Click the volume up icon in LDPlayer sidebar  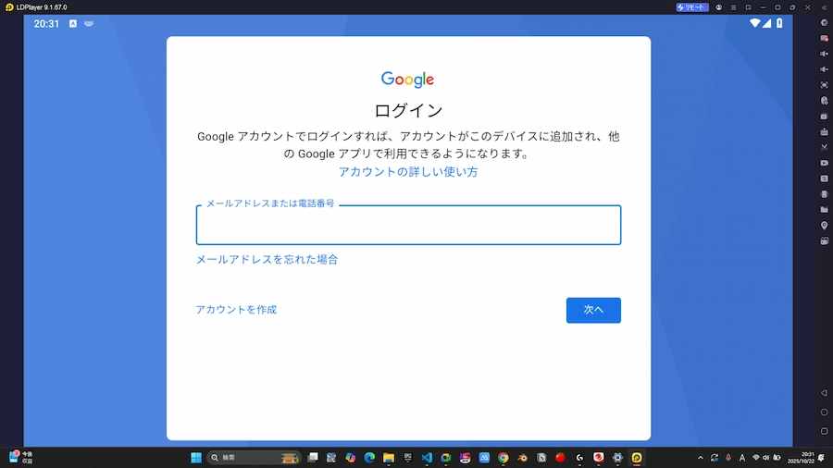pyautogui.click(x=824, y=54)
